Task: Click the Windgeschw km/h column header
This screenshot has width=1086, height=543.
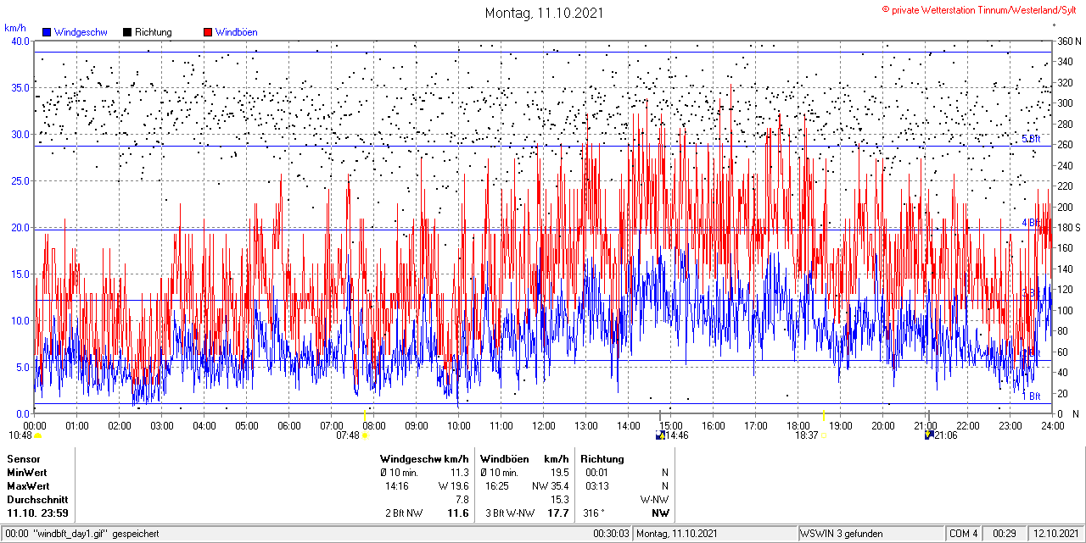Action: [x=424, y=459]
